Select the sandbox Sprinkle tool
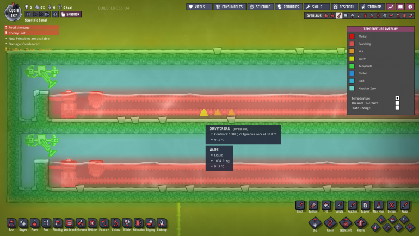 point(313,206)
